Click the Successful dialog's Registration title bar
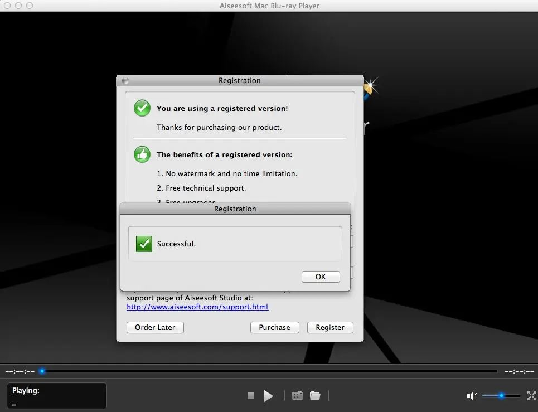 (235, 209)
